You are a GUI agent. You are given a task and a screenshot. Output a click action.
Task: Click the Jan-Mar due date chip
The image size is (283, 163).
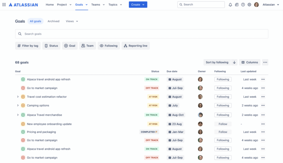click(176, 132)
